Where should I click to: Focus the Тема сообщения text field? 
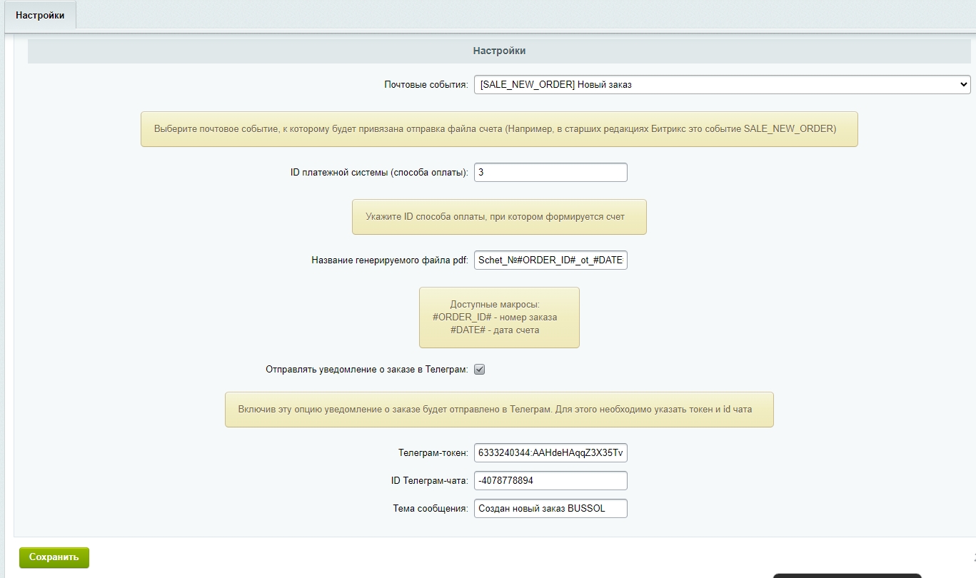[x=550, y=508]
